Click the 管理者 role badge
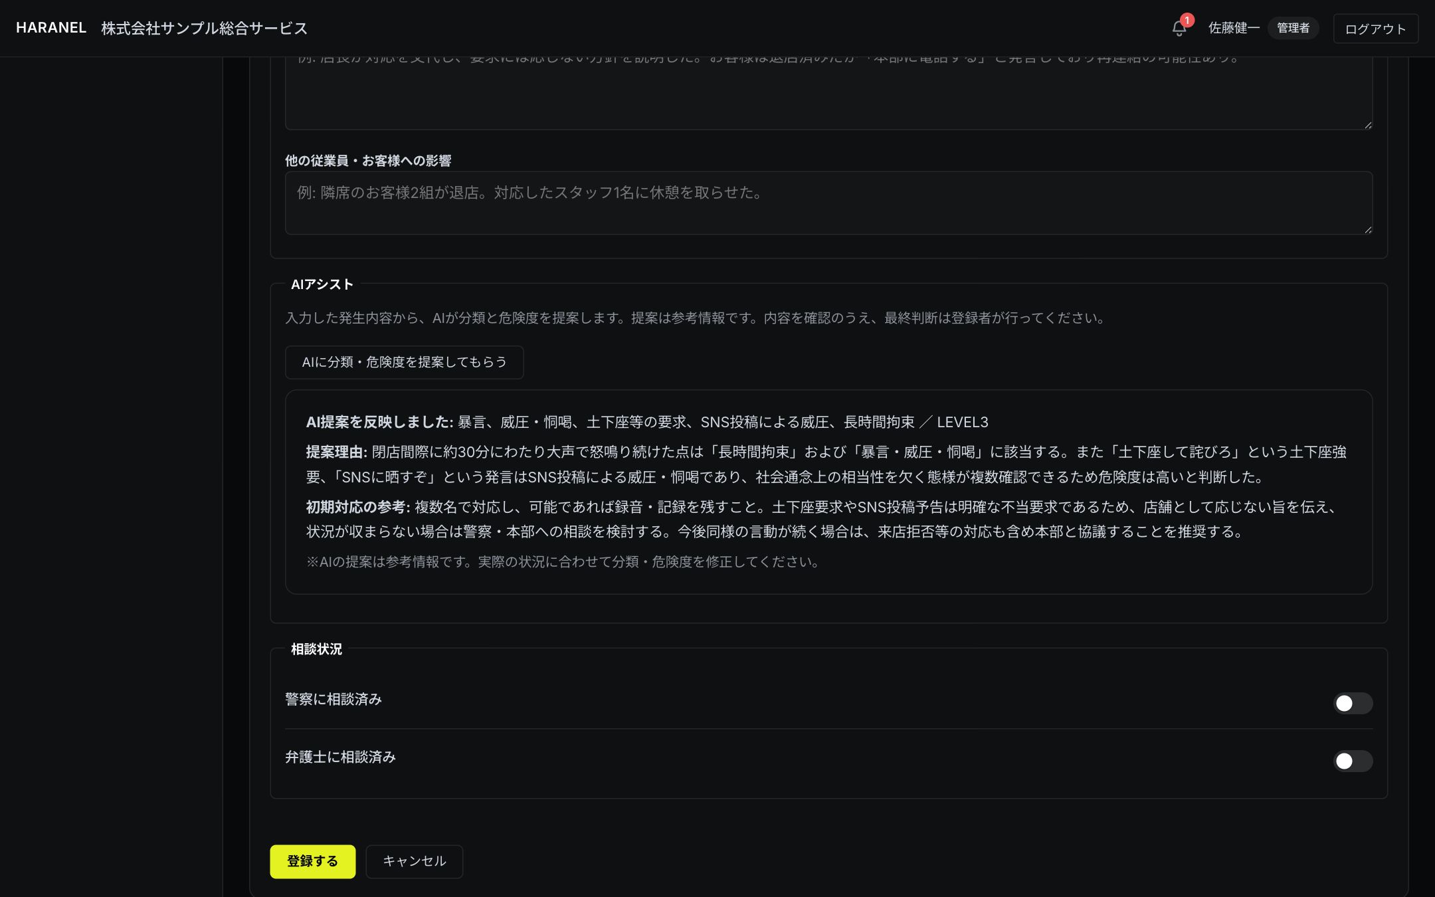 click(x=1293, y=28)
